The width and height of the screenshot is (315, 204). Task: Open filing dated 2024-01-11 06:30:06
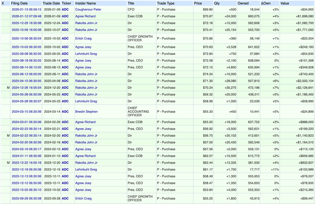27,156
